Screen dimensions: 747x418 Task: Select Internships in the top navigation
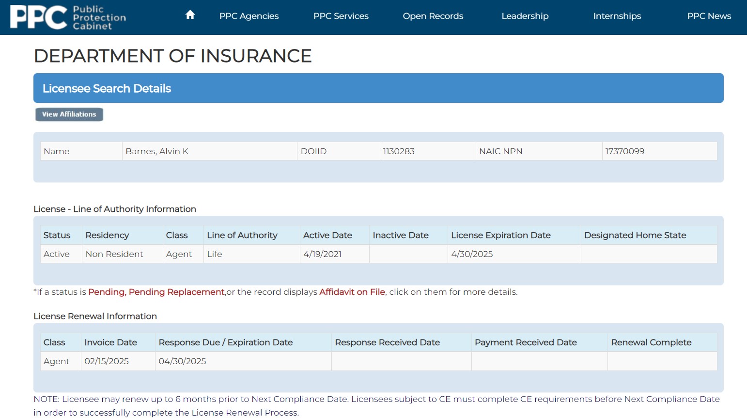point(617,16)
